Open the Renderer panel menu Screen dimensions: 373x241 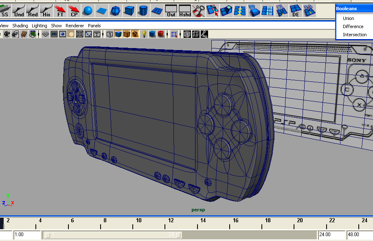[75, 26]
